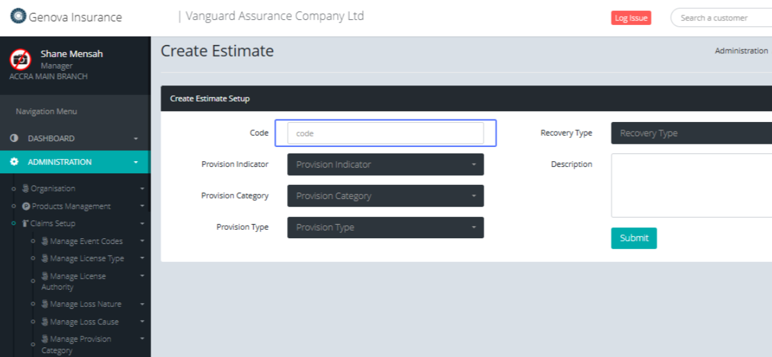Screen dimensions: 772x357
Task: Collapse the Administration menu
Action: click(x=136, y=162)
